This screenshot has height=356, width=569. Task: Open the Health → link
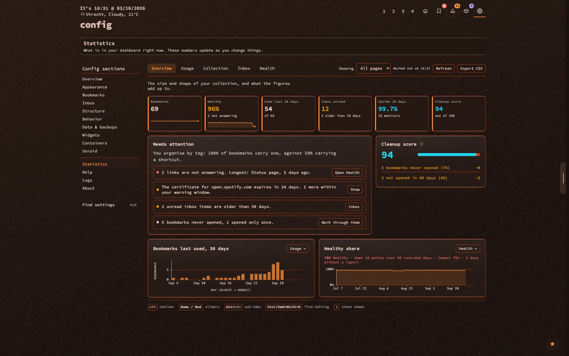[468, 249]
